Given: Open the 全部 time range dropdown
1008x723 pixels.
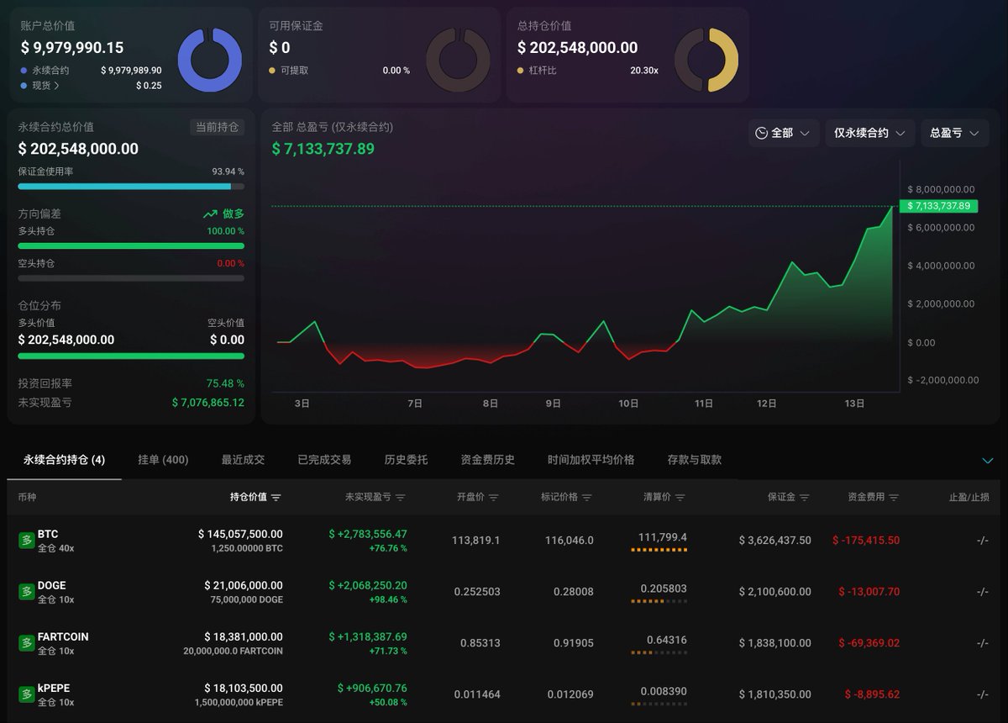Looking at the screenshot, I should pyautogui.click(x=784, y=133).
